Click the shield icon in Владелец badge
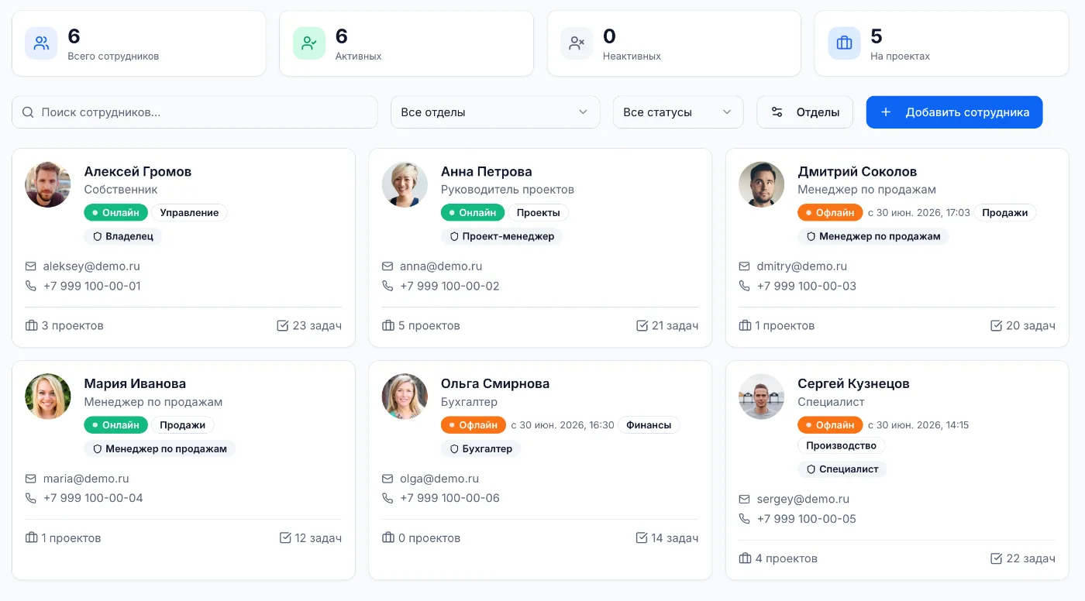The width and height of the screenshot is (1085, 601). coord(98,236)
